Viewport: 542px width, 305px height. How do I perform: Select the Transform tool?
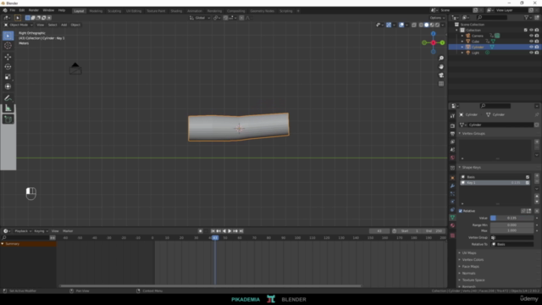tap(8, 86)
